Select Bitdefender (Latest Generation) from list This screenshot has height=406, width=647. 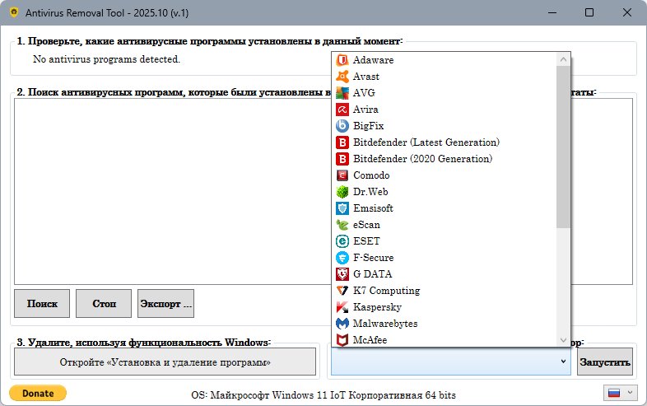426,142
